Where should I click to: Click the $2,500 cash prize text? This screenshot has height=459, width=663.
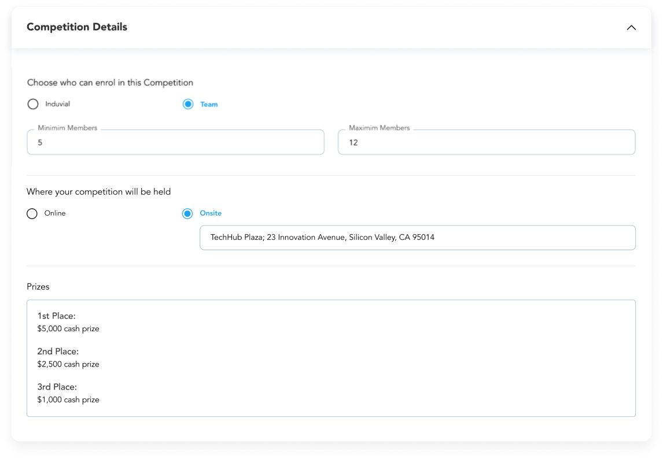click(x=68, y=364)
